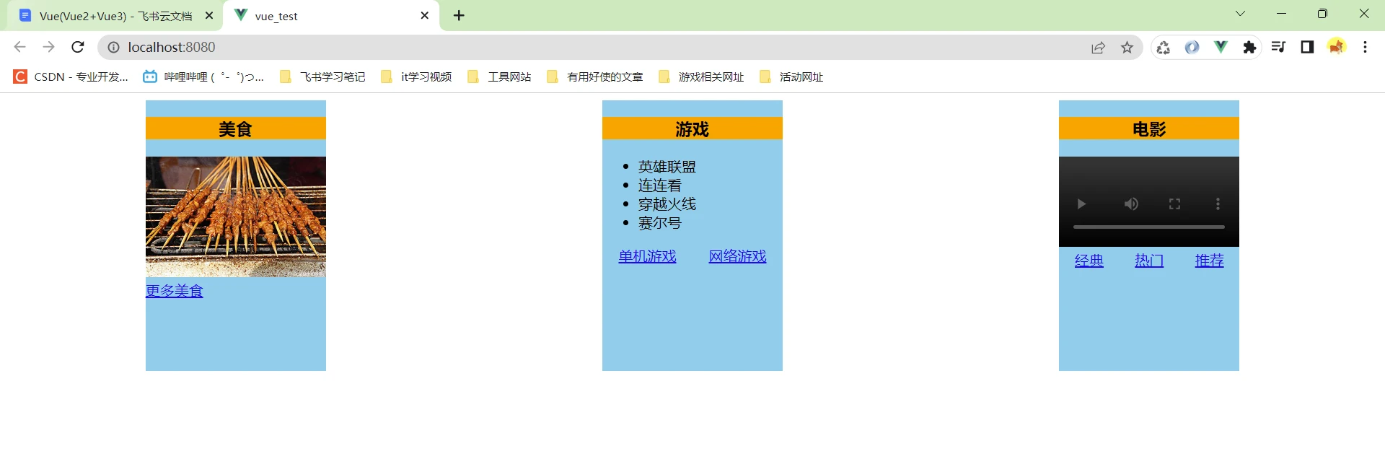Switch to the Vue(Vue2+Vue3) document tab
The image size is (1385, 472).
[x=115, y=16]
